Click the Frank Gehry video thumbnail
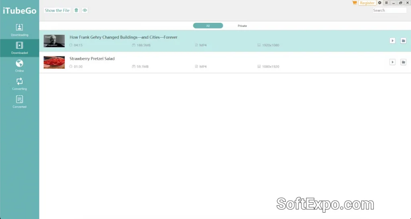411x219 pixels. point(54,41)
